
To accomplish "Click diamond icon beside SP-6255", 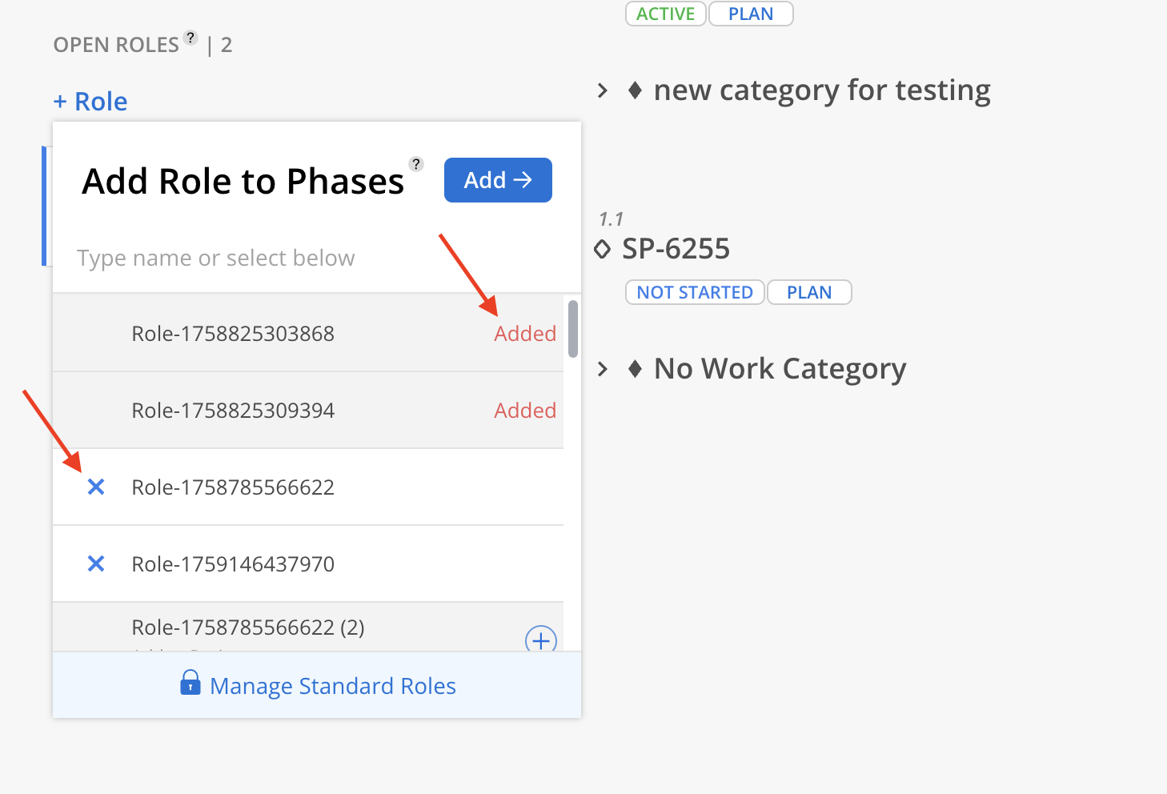I will pos(603,249).
